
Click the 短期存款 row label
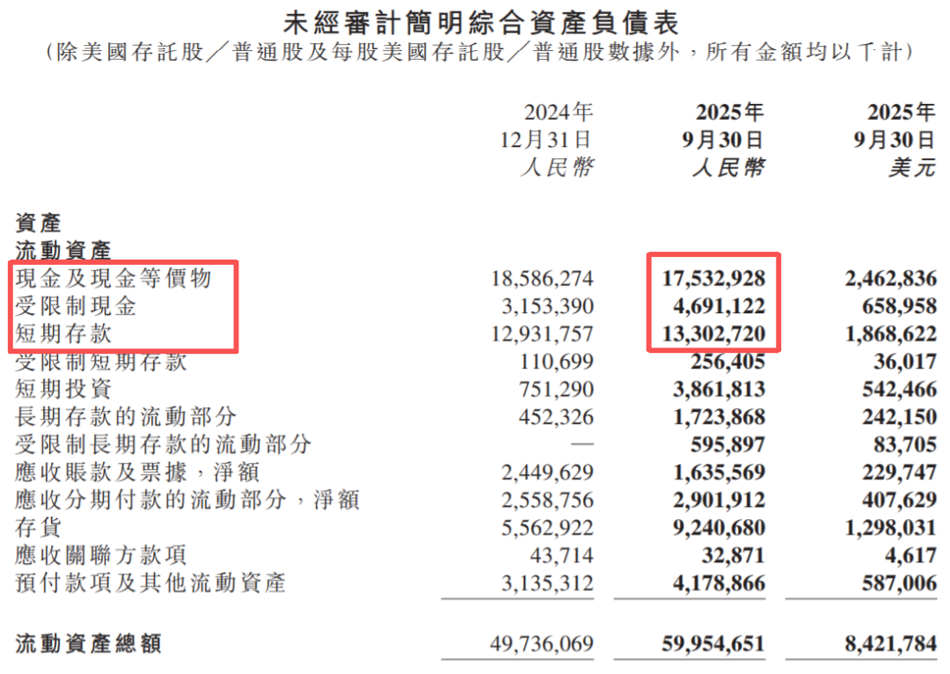point(63,333)
